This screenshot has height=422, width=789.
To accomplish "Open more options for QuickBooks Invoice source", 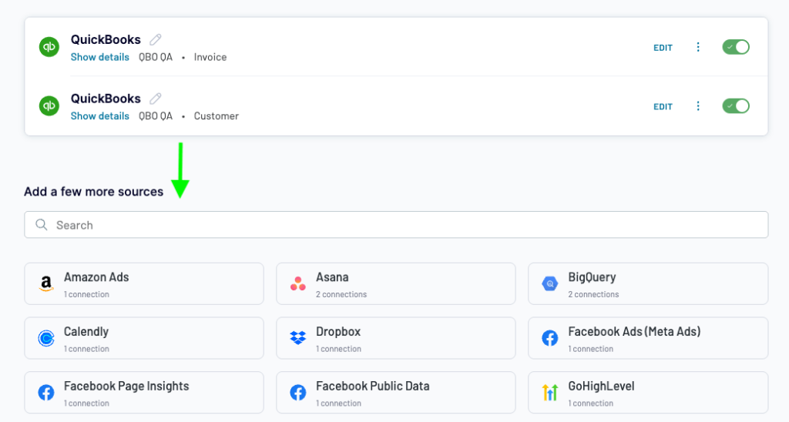I will coord(698,47).
